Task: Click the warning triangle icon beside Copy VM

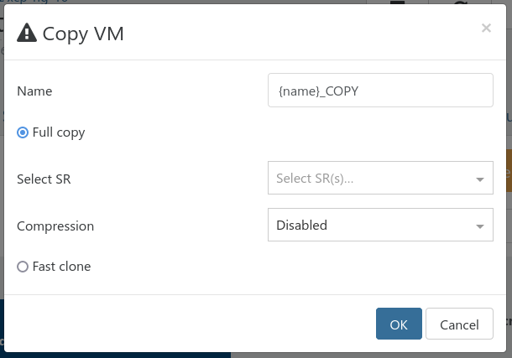Action: point(27,34)
